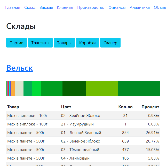166x166 pixels.
Task: Go to the Склад menu item
Action: click(30, 7)
